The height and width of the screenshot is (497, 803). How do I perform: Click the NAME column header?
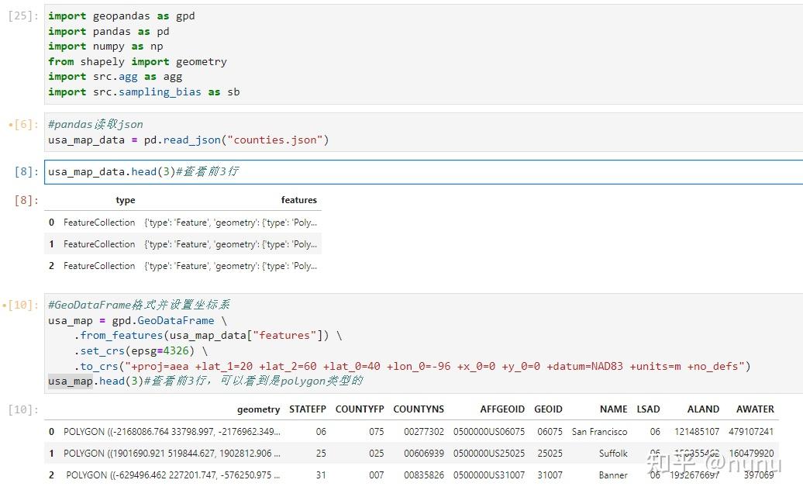(613, 409)
